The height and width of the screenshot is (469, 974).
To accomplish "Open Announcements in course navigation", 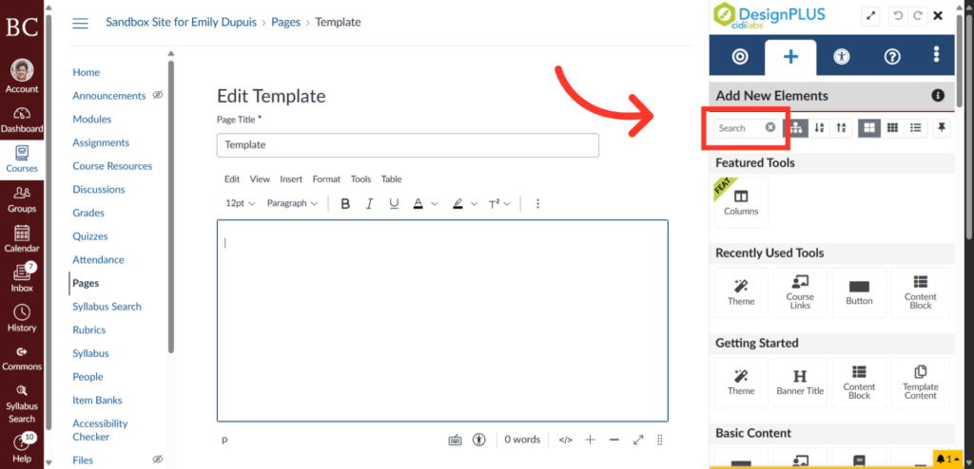I will click(108, 96).
